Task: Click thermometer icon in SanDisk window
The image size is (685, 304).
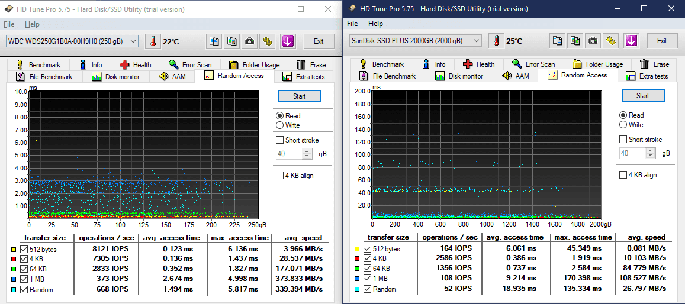Action: pos(496,41)
